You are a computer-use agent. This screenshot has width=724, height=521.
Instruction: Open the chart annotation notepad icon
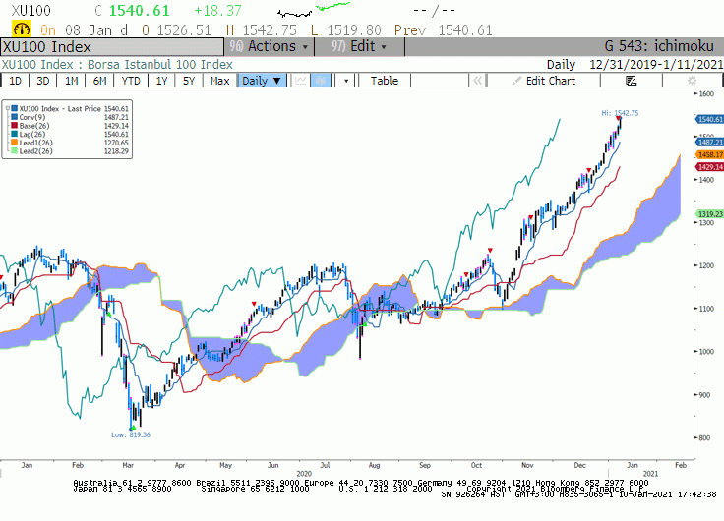pyautogui.click(x=631, y=81)
